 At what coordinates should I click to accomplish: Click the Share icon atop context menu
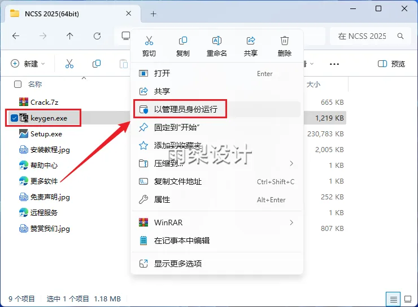click(251, 41)
